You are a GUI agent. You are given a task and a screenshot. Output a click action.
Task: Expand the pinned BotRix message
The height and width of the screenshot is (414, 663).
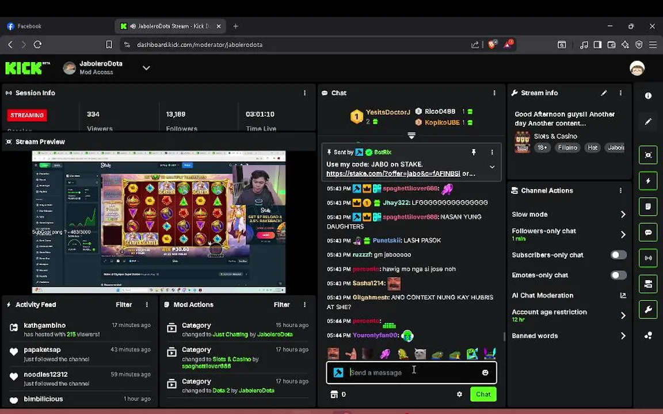491,167
